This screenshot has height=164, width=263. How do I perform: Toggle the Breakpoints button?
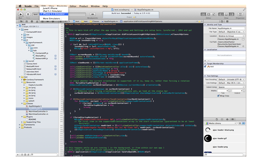coord(93,14)
